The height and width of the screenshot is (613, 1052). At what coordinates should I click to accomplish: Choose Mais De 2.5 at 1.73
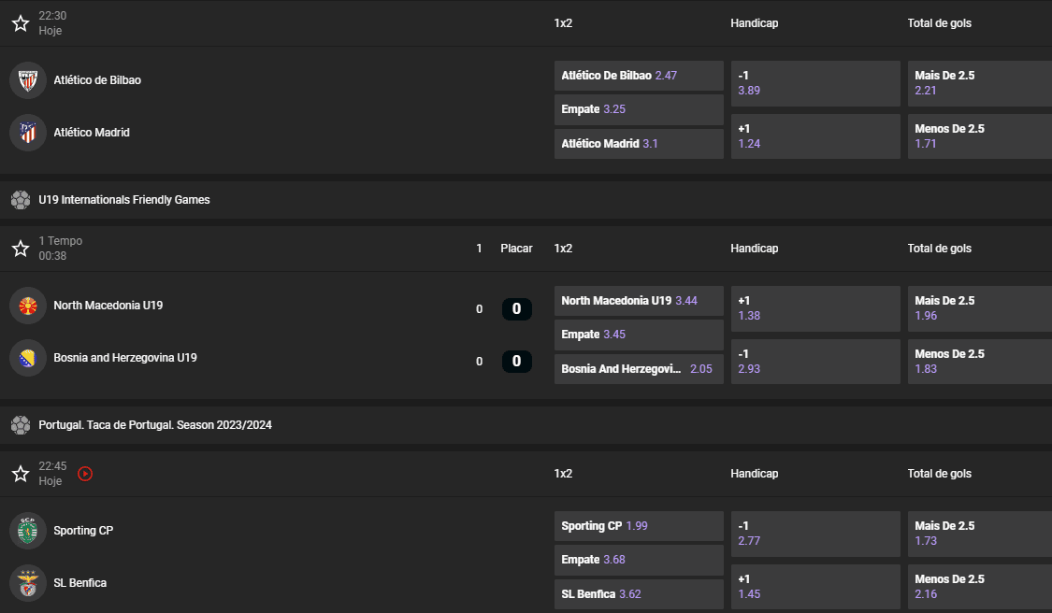(x=979, y=534)
